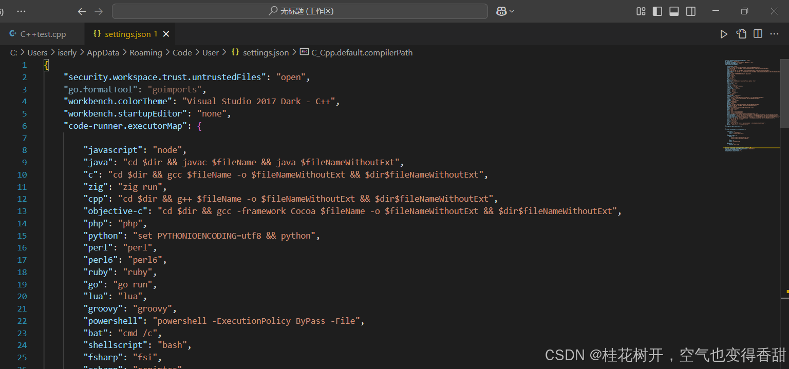Open the Customize Layout control
The image size is (789, 369).
640,11
